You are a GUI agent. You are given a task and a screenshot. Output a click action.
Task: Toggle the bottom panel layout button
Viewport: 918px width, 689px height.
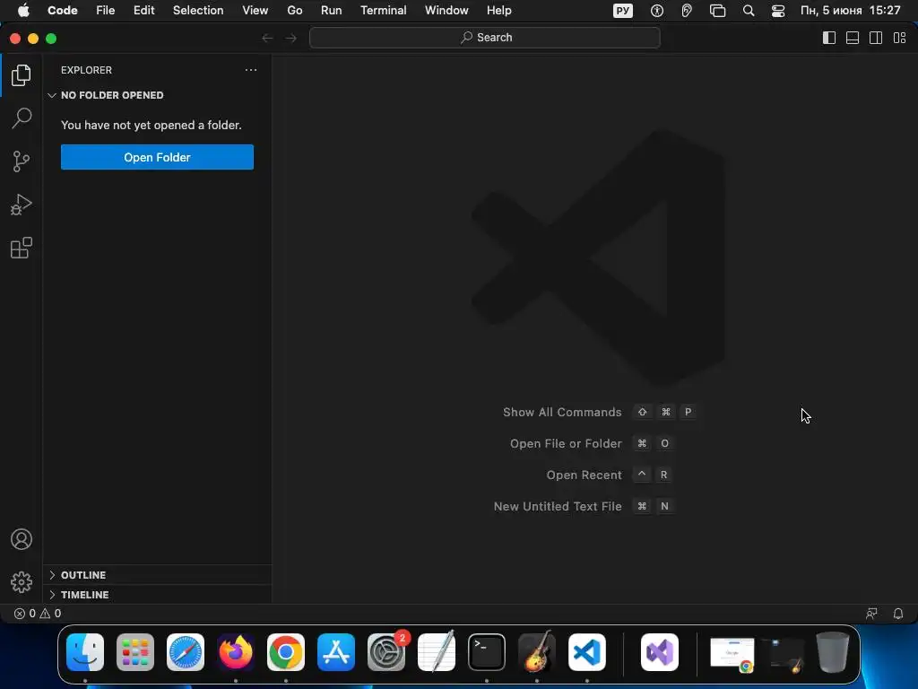[x=853, y=38]
